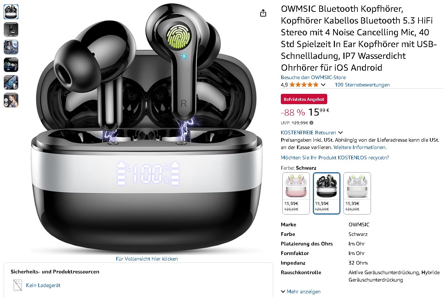Viewport: 445px width, 297px height.
Task: Expand KOSTENFREIE Retouren details
Action: point(312,132)
